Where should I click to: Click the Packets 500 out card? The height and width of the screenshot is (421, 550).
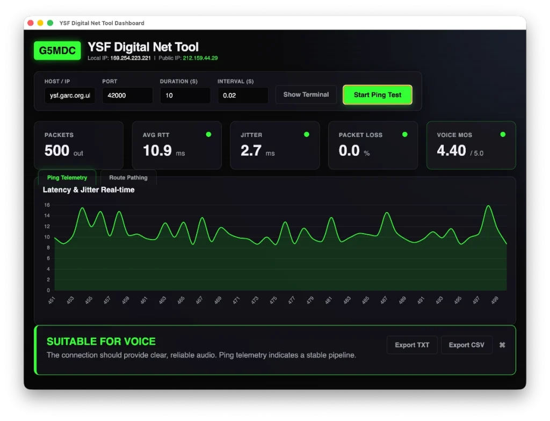(x=78, y=145)
